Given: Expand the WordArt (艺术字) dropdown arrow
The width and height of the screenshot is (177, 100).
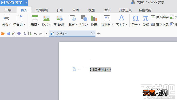Looking at the screenshot, I should [x=126, y=24].
